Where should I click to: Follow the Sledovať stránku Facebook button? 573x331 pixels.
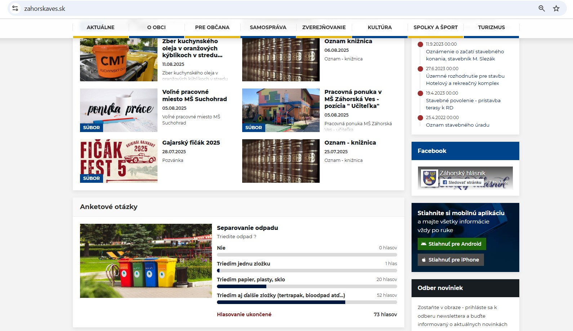(x=462, y=182)
